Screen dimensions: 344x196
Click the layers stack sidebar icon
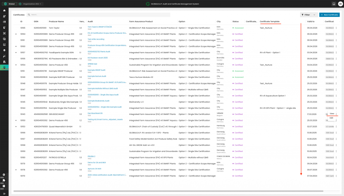coord(4,51)
